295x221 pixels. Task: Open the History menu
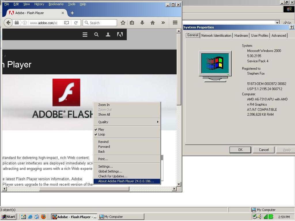(x=39, y=4)
